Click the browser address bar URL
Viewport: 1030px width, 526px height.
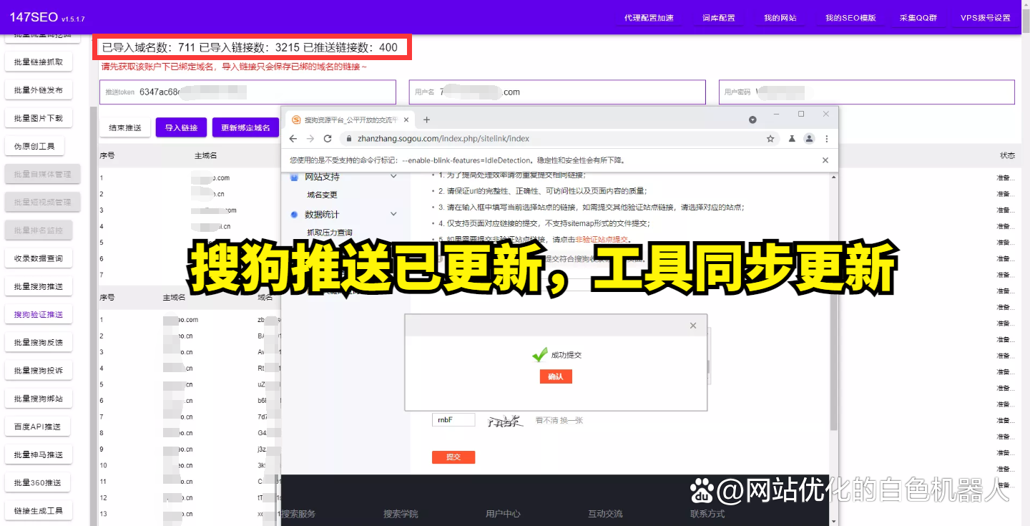[443, 138]
